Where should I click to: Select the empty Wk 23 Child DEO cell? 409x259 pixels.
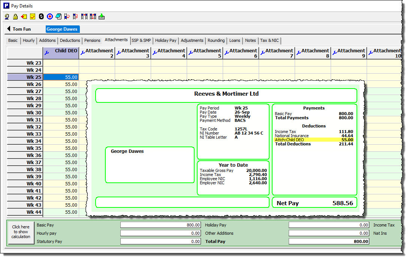pos(61,63)
